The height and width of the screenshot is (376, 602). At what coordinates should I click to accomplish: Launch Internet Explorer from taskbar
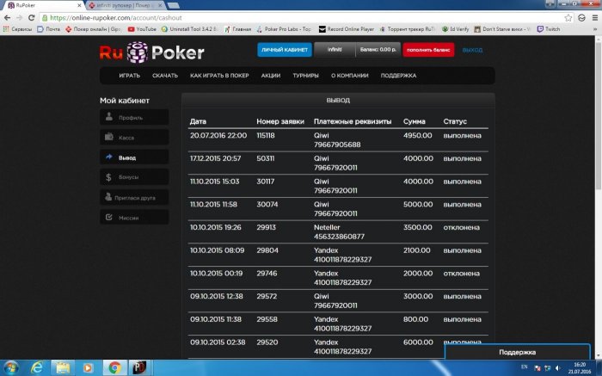coord(37,368)
